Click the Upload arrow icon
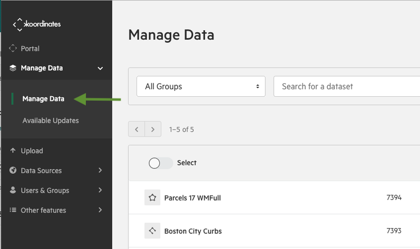The image size is (420, 249). [x=13, y=150]
